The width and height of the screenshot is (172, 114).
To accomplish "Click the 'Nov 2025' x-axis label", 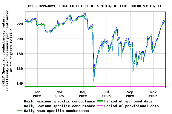I will (153, 94).
